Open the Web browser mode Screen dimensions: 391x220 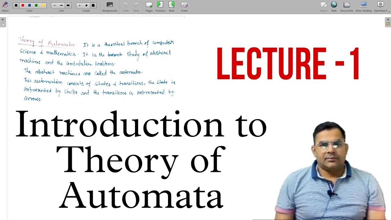pyautogui.click(x=334, y=6)
